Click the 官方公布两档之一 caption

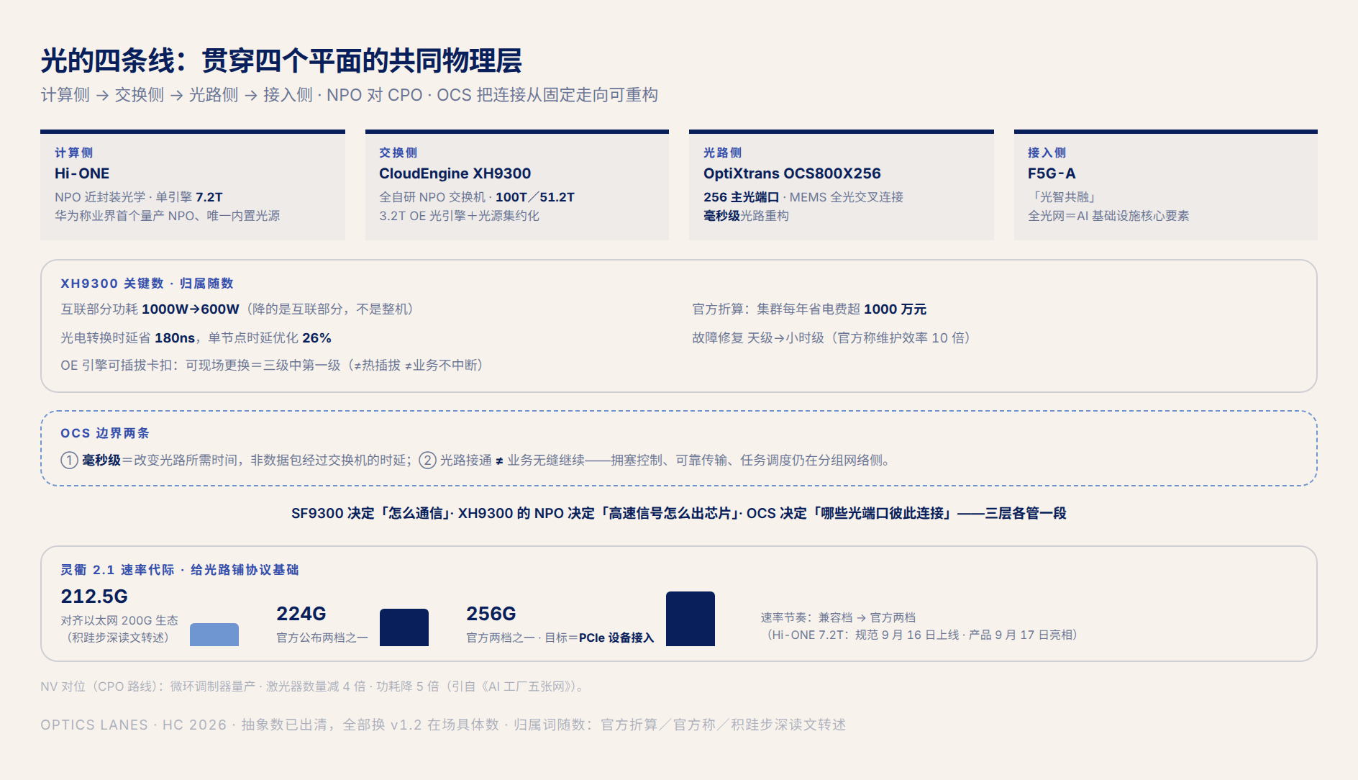coord(322,638)
